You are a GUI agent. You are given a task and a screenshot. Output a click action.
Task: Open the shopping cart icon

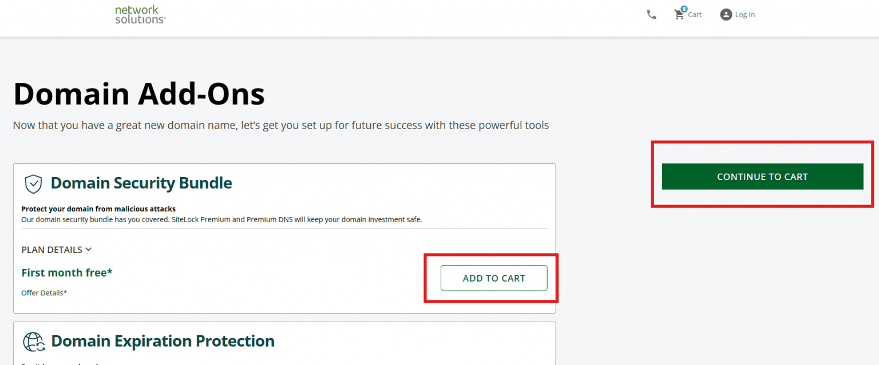(678, 14)
